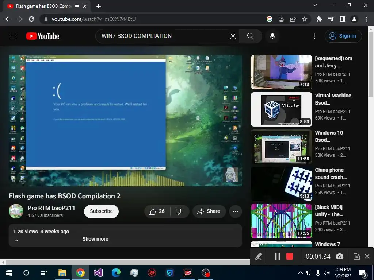Open YouTube settings three-dot menu

pos(314,36)
